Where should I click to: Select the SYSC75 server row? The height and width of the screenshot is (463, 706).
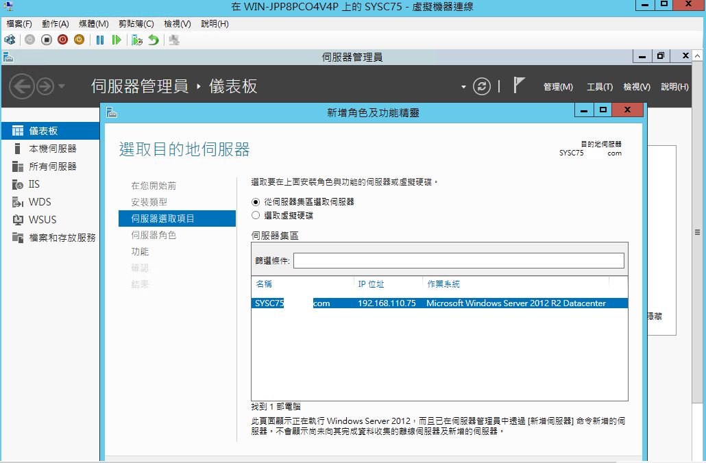pos(439,303)
